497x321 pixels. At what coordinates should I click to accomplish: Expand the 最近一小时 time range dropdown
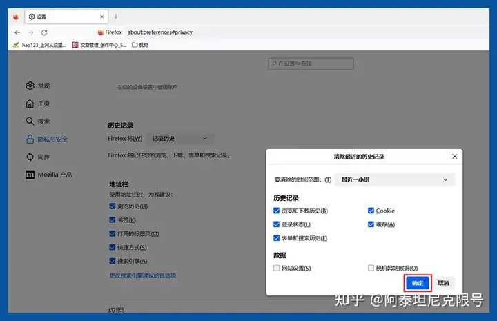pos(395,179)
